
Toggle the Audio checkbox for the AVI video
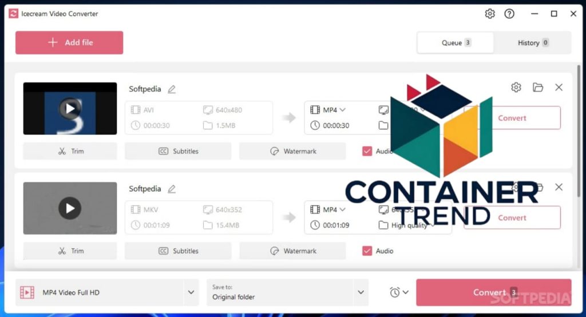tap(367, 152)
